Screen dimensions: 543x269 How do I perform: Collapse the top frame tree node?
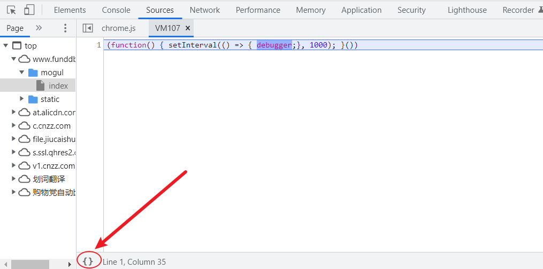click(5, 45)
